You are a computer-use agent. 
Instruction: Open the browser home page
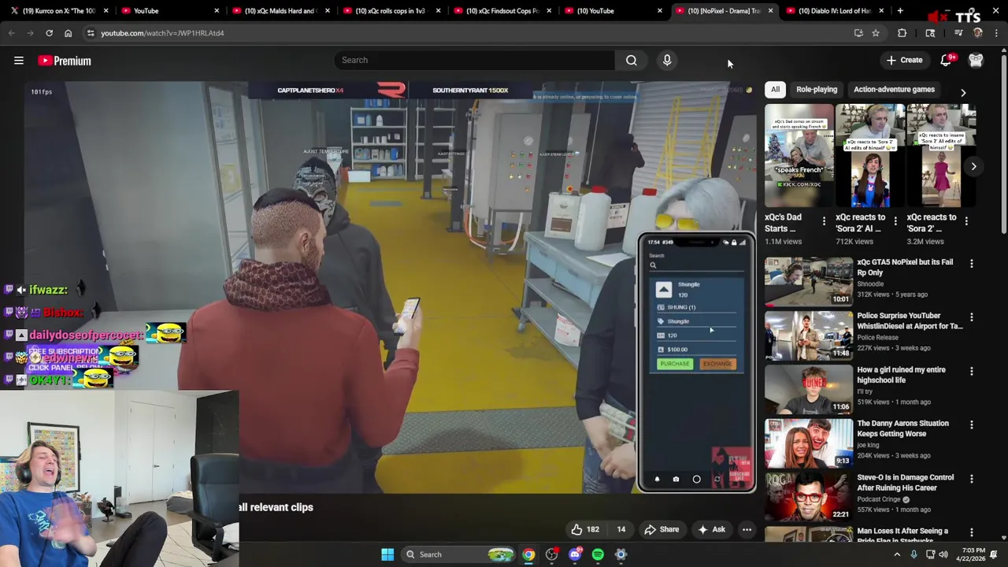coord(68,33)
